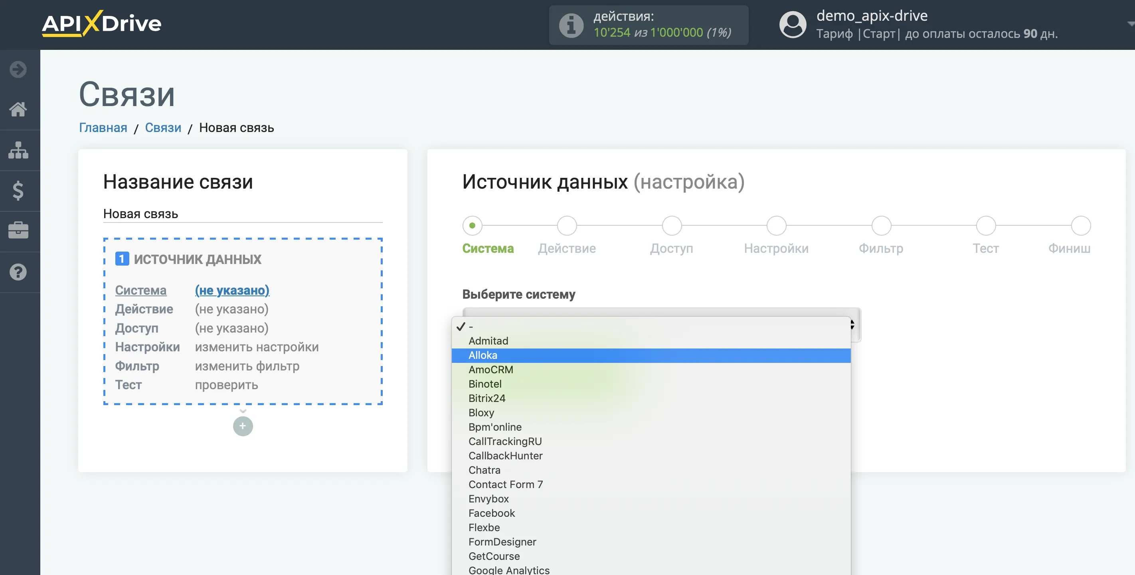1135x575 pixels.
Task: Expand sidebar with the arrow icon
Action: (x=18, y=69)
